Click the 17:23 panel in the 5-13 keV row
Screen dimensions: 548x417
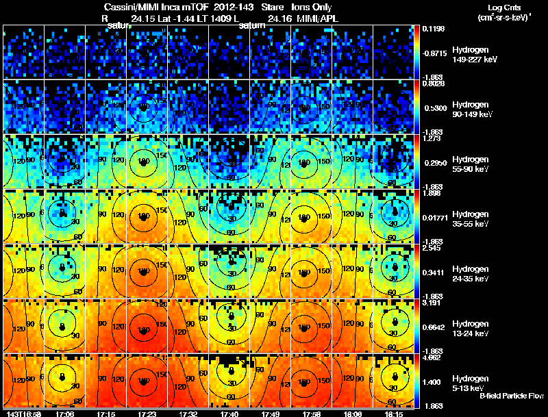(147, 381)
